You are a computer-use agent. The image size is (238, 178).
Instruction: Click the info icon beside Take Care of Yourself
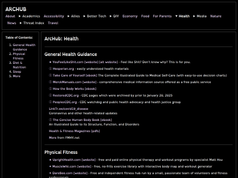pos(50,76)
